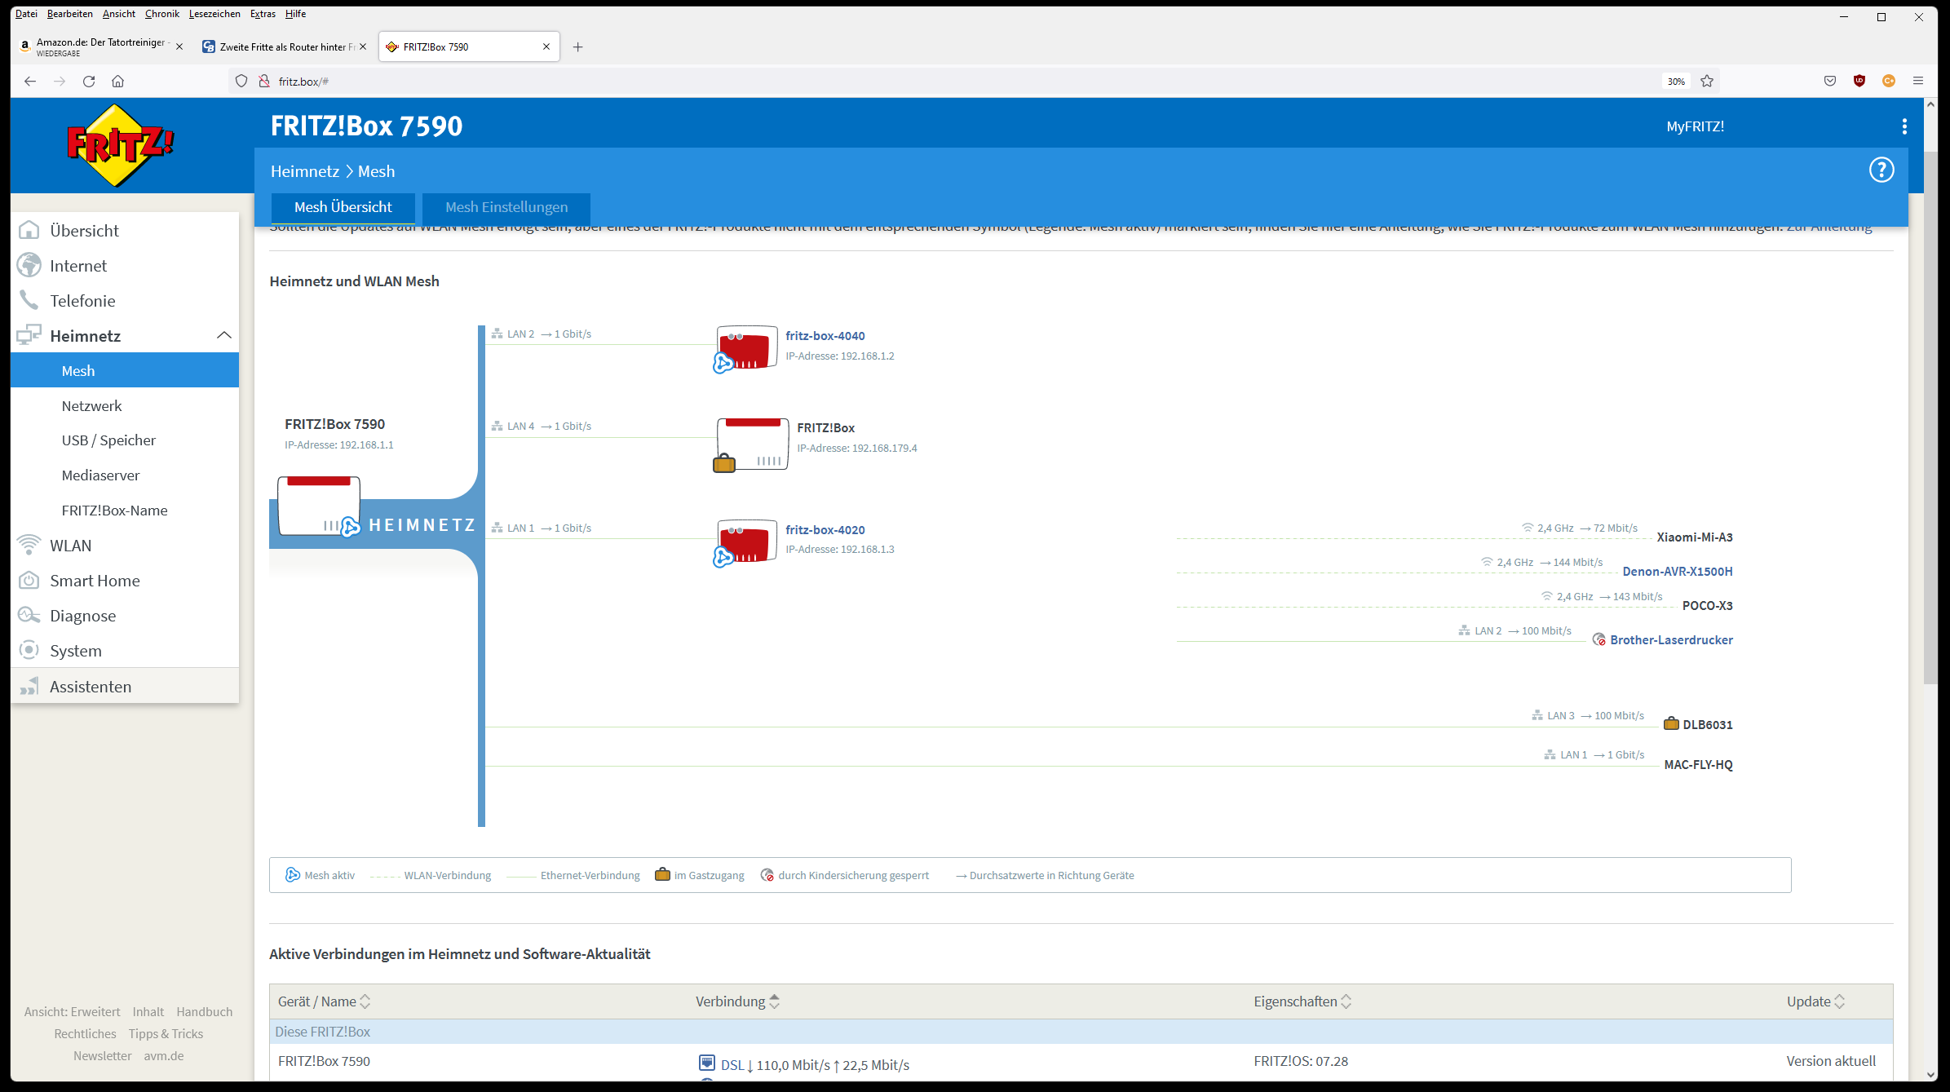1950x1092 pixels.
Task: Open the three-dot menu beside MyFRITZ!
Action: [1904, 126]
